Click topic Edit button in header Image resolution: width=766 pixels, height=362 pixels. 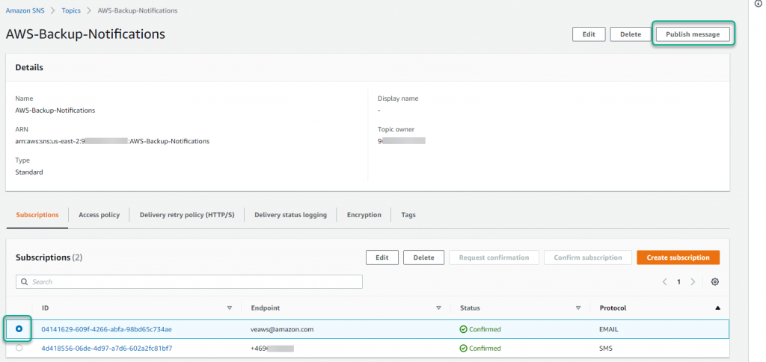[x=589, y=34]
